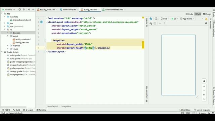The width and height of the screenshot is (215, 121).
Task: Click the warnings triangle icon in design toolbar
Action: pos(206,19)
